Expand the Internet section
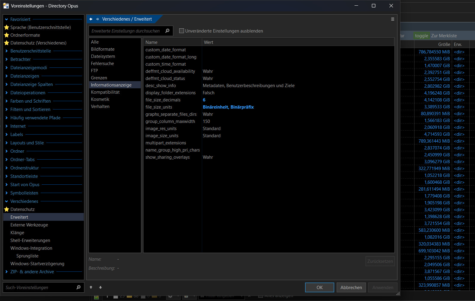The height and width of the screenshot is (301, 475). 7,126
